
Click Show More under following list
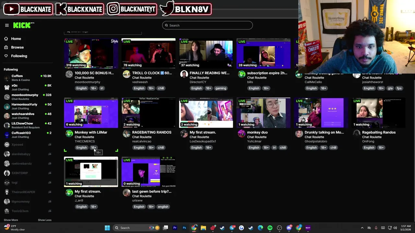coord(11,220)
